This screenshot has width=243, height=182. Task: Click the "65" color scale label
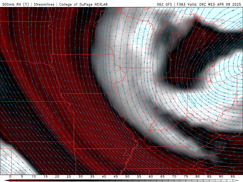tap(163, 177)
